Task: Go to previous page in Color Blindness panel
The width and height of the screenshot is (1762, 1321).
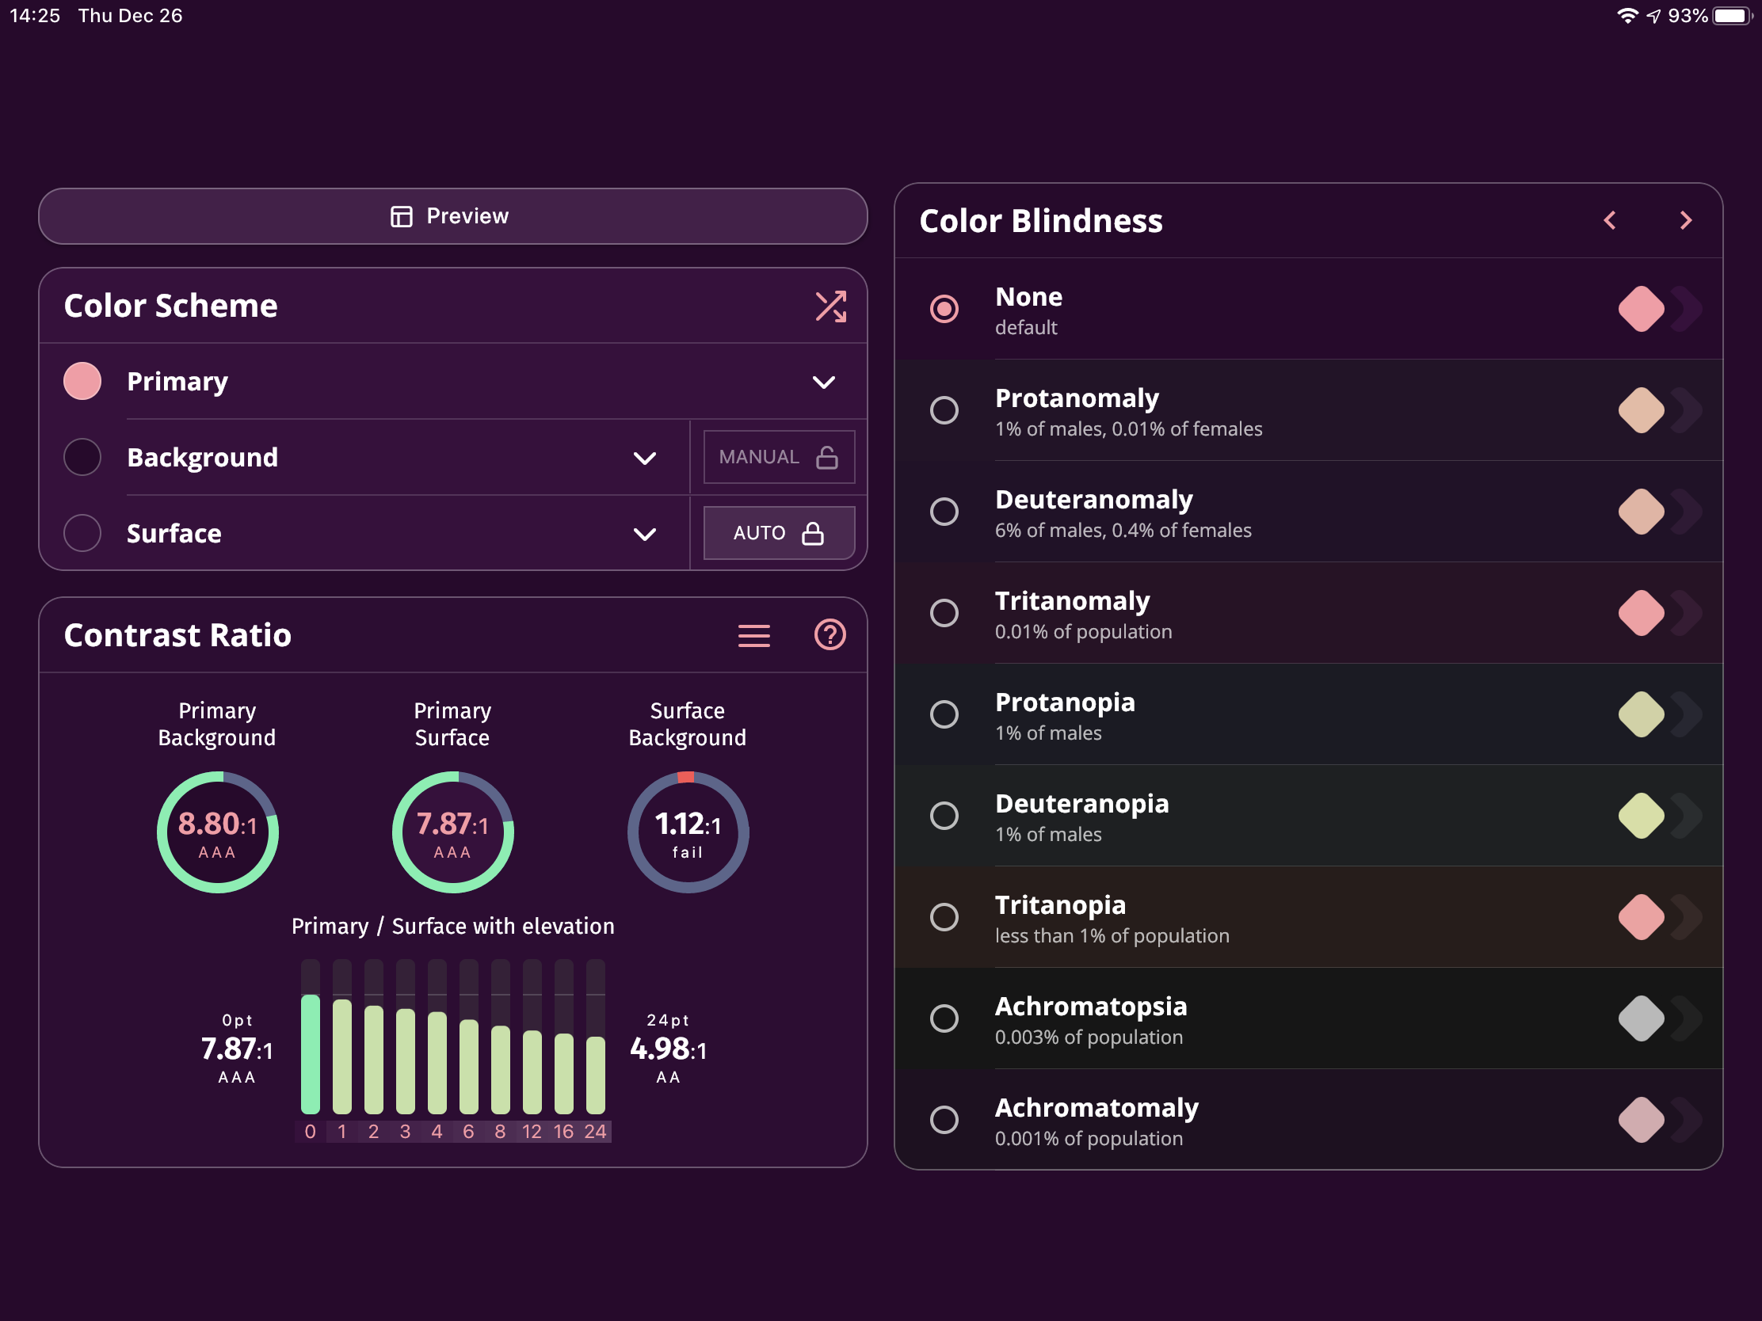Action: [x=1610, y=221]
